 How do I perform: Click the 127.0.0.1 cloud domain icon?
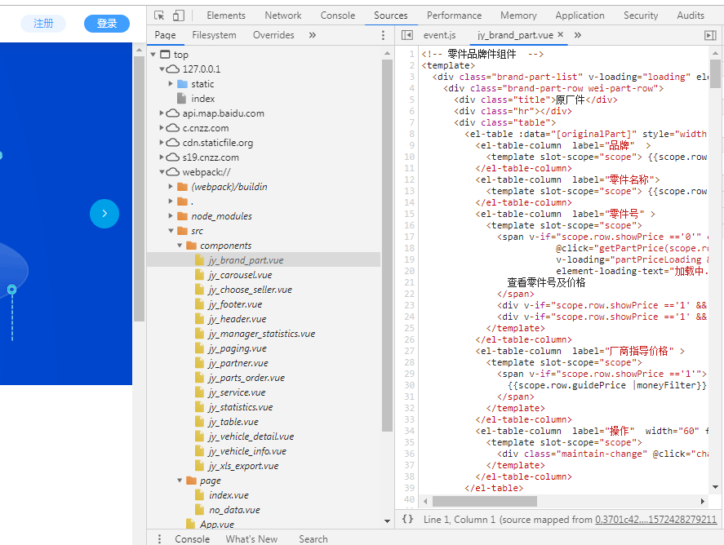pyautogui.click(x=173, y=69)
